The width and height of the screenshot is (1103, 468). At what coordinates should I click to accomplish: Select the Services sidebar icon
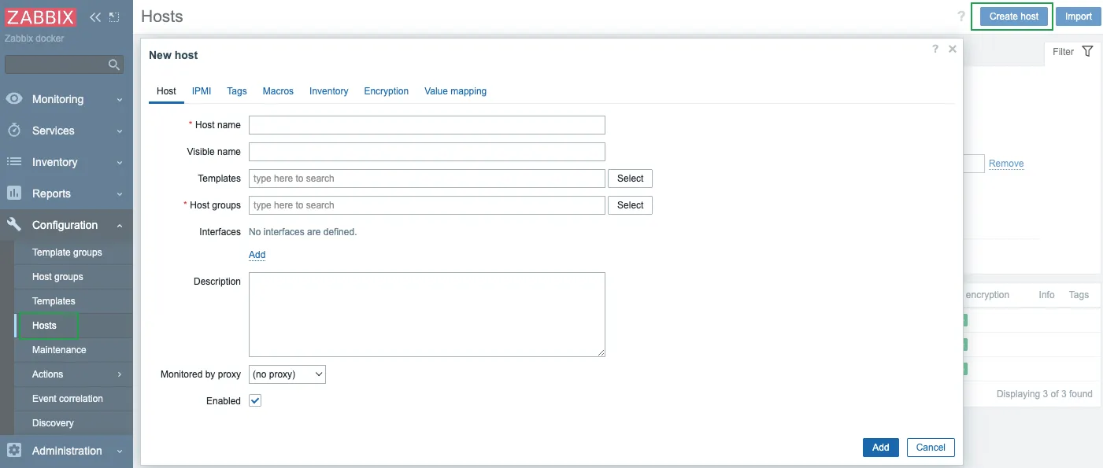[x=14, y=131]
